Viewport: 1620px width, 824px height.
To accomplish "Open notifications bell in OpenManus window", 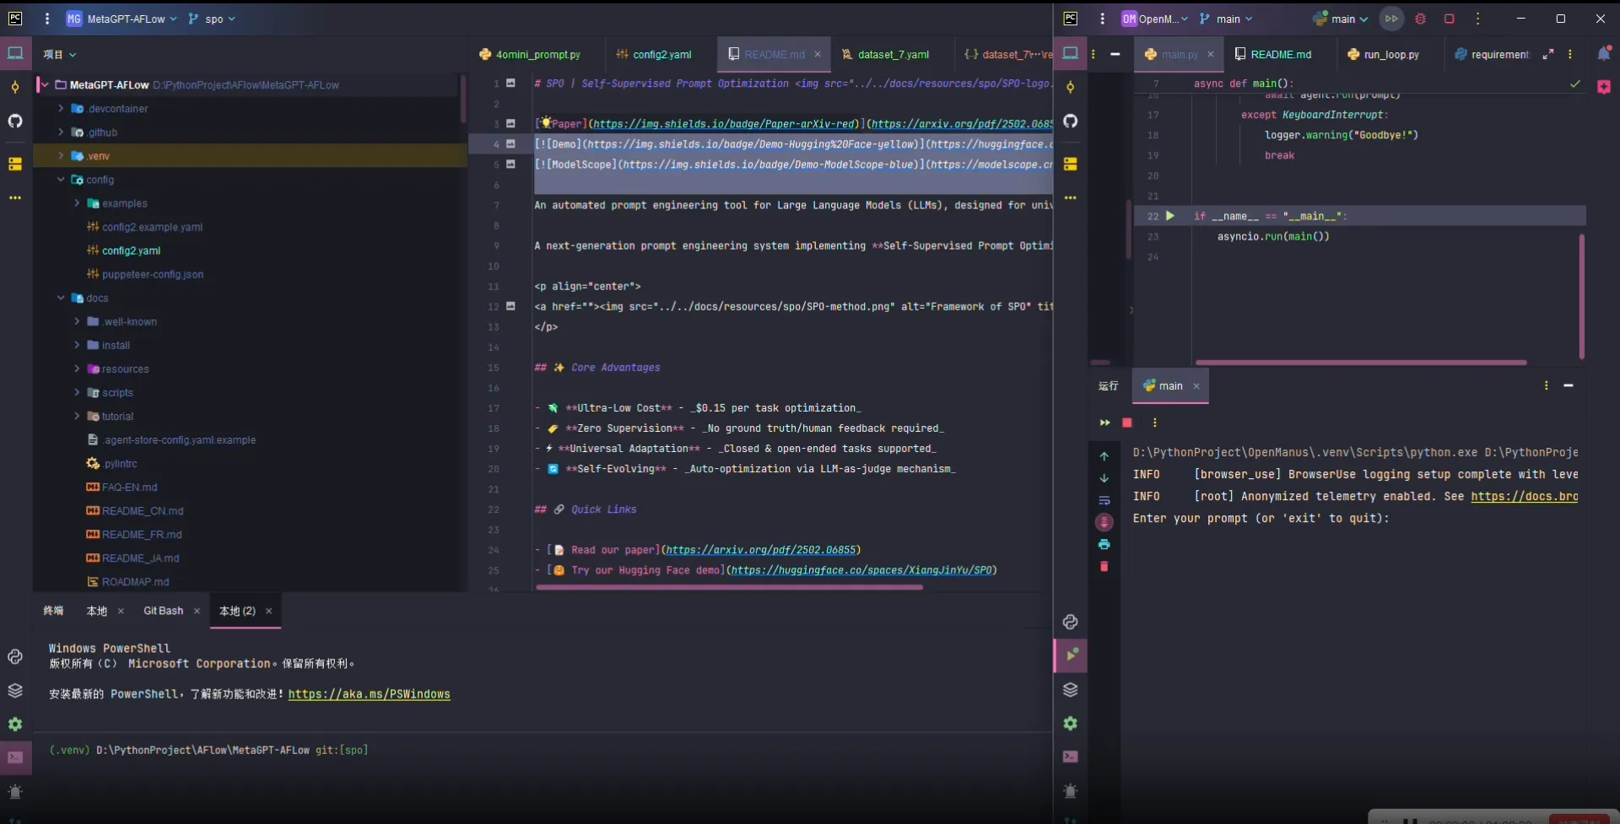I will (x=1604, y=53).
